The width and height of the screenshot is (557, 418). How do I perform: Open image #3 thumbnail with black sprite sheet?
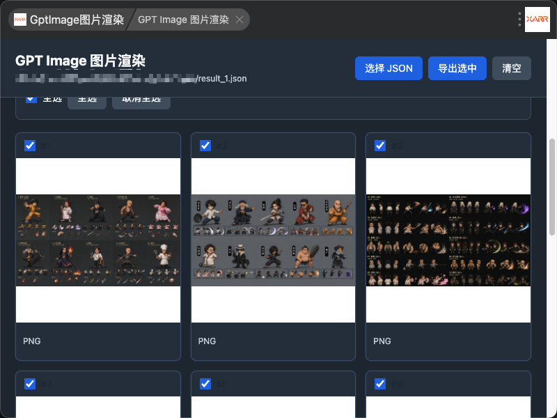point(448,240)
